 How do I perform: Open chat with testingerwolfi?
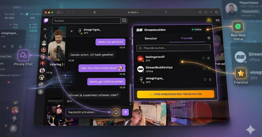[203, 58]
